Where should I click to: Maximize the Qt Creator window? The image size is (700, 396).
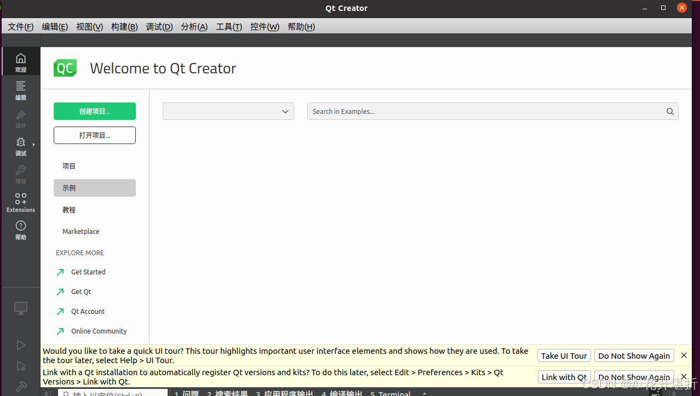pyautogui.click(x=663, y=8)
